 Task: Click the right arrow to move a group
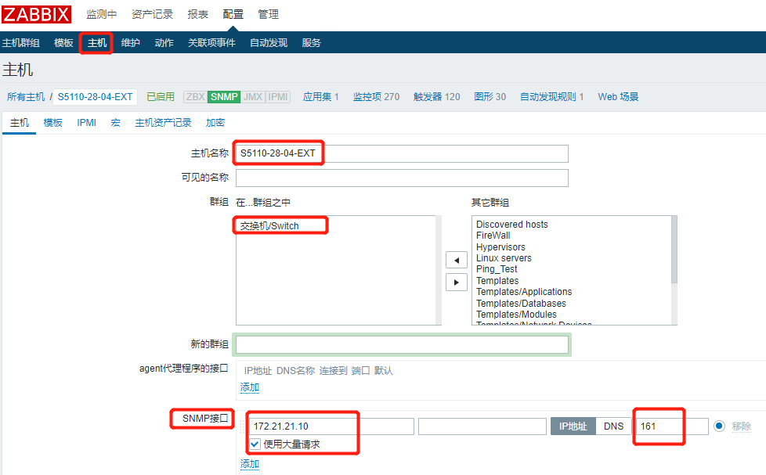[457, 282]
